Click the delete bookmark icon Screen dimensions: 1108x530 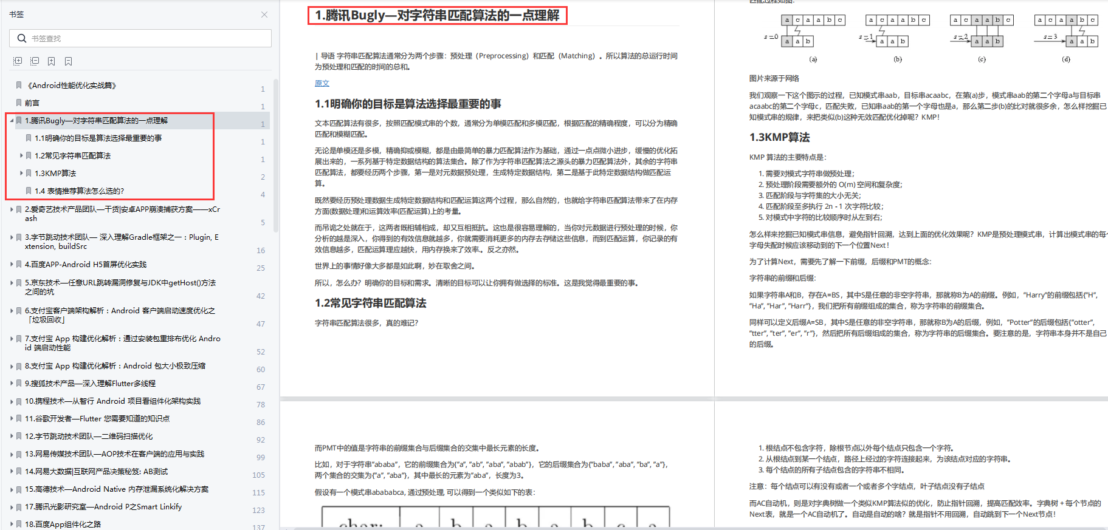[x=69, y=61]
